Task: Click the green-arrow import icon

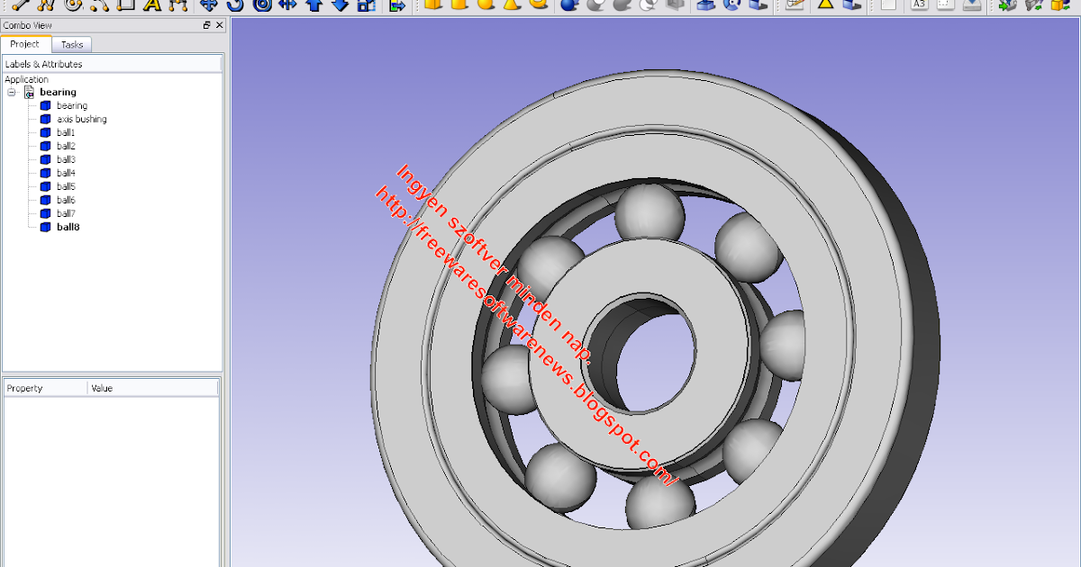Action: 1008,5
